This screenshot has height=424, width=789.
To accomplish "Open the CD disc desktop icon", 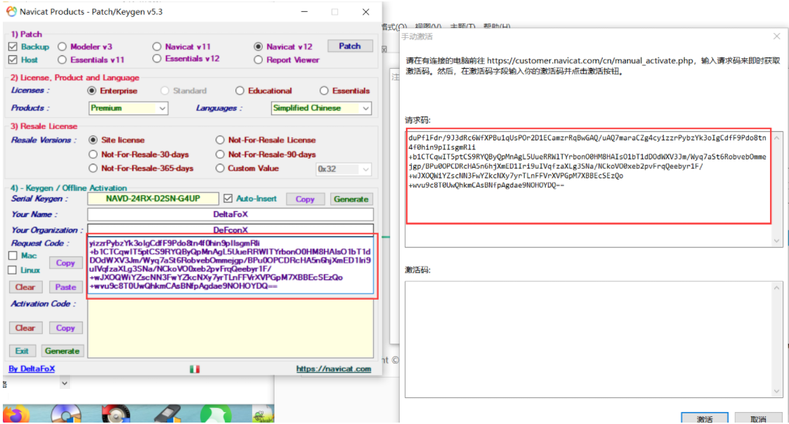I will pos(66,414).
